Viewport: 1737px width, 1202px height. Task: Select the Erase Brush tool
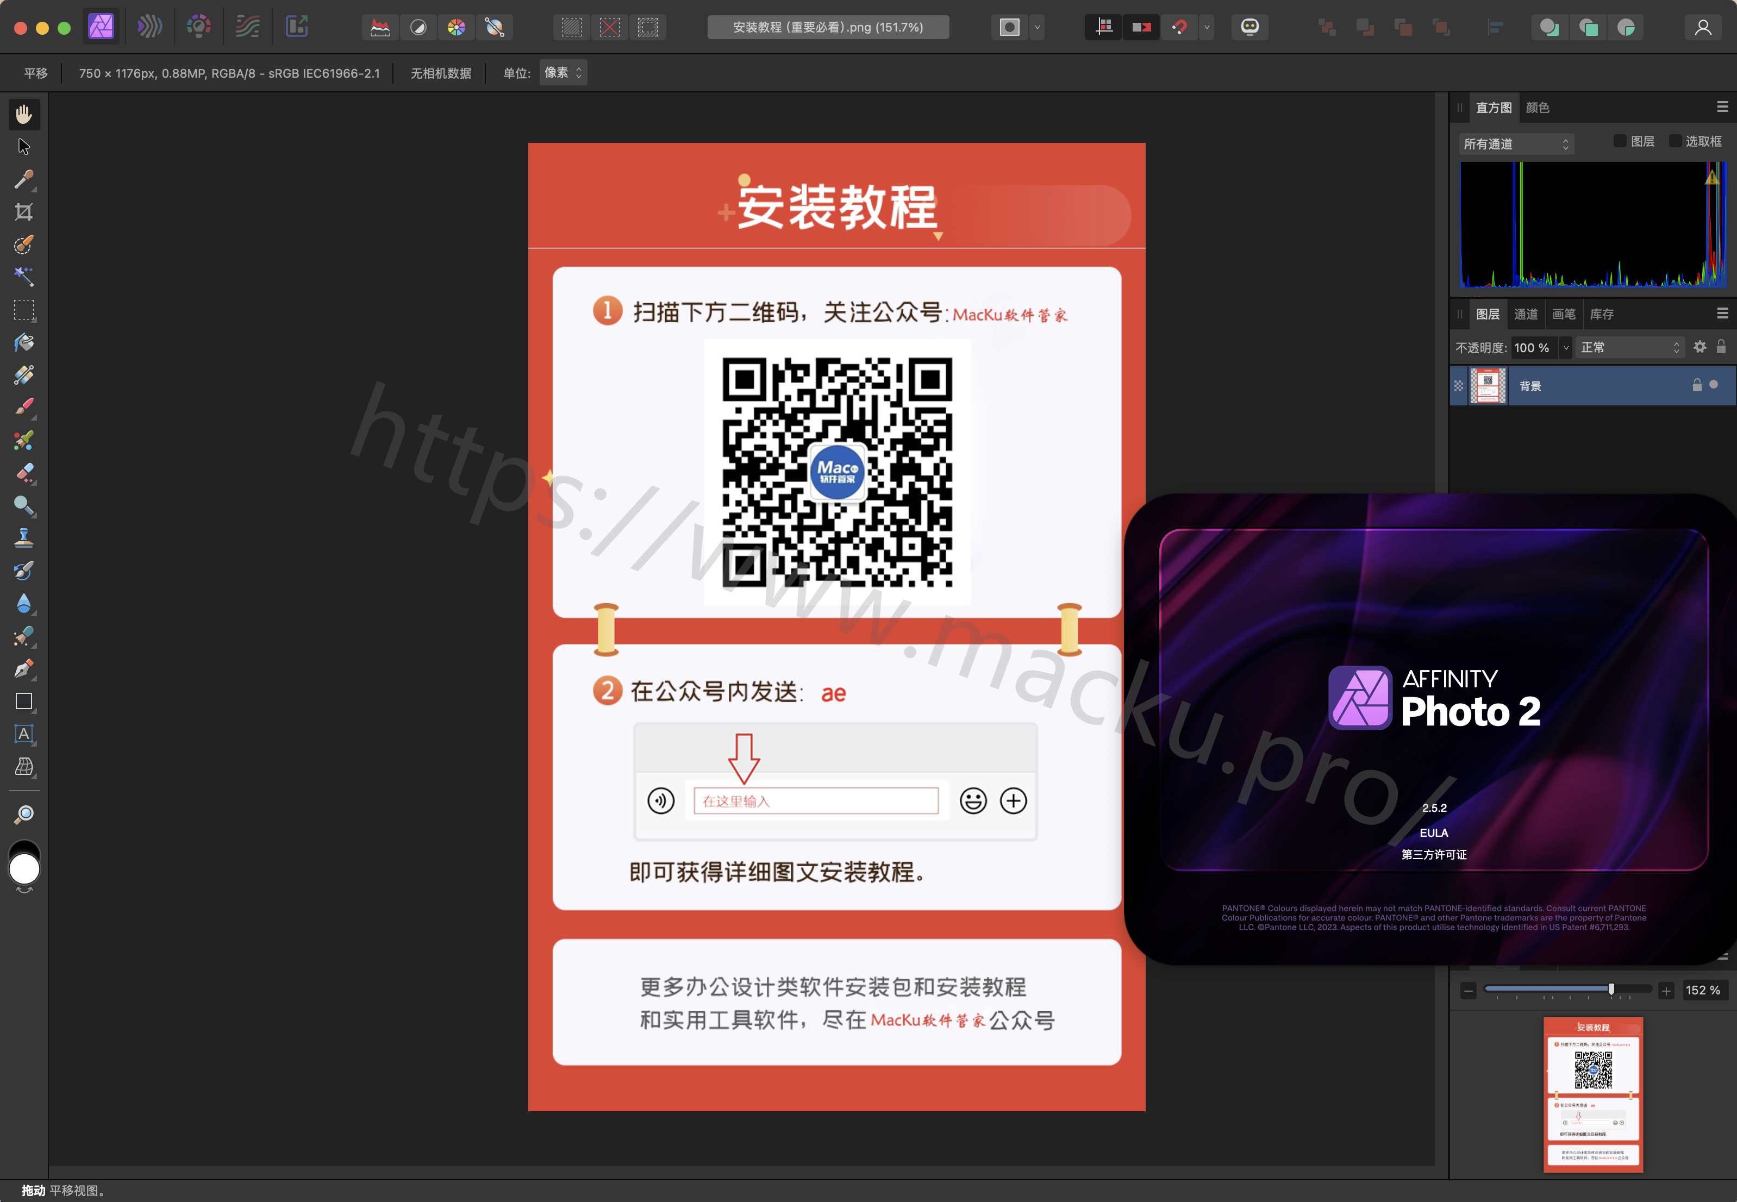click(24, 473)
